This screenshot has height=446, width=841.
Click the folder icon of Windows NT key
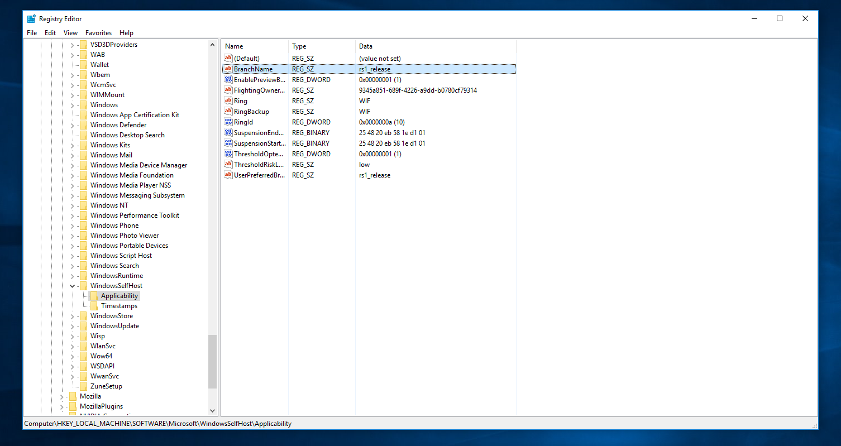[x=83, y=205]
